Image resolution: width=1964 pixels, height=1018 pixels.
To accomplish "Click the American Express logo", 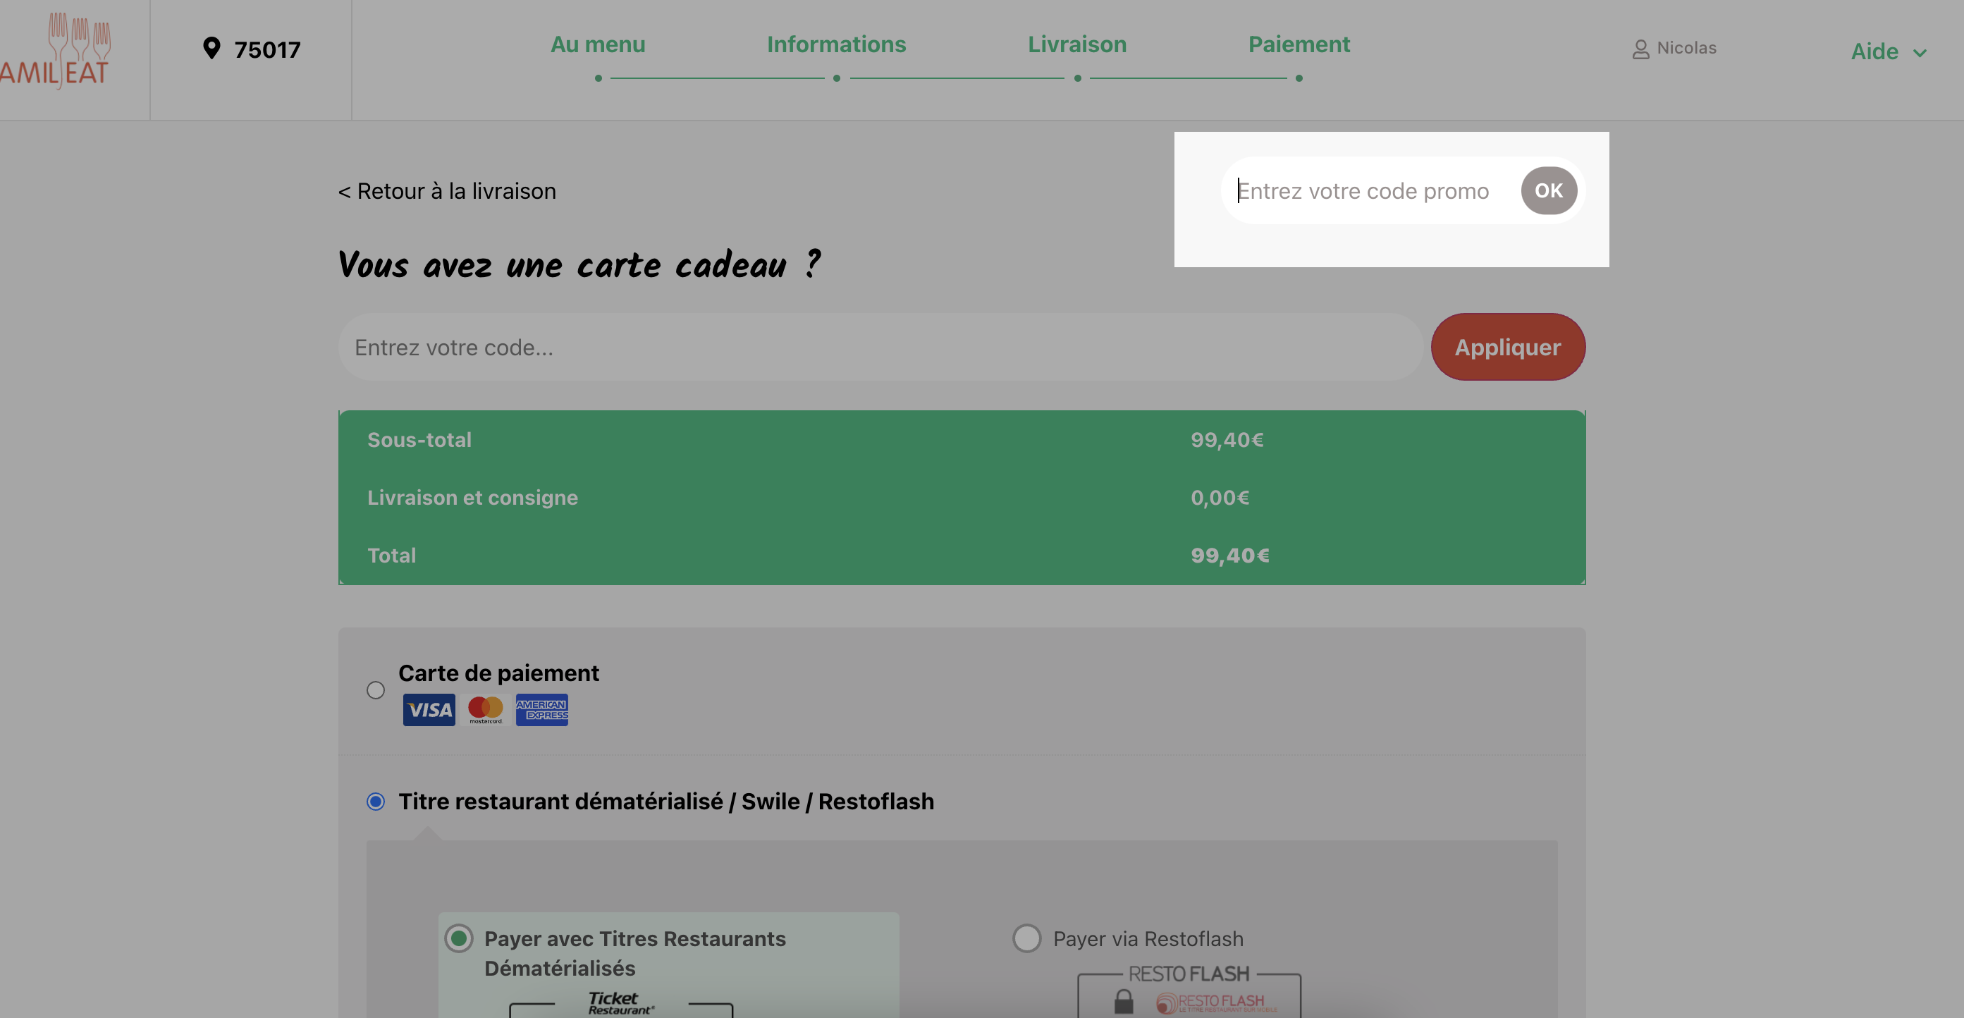I will point(541,710).
